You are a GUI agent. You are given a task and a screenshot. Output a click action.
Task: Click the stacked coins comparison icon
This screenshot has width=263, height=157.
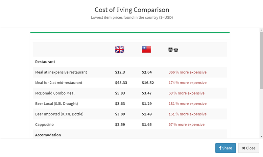(x=173, y=50)
